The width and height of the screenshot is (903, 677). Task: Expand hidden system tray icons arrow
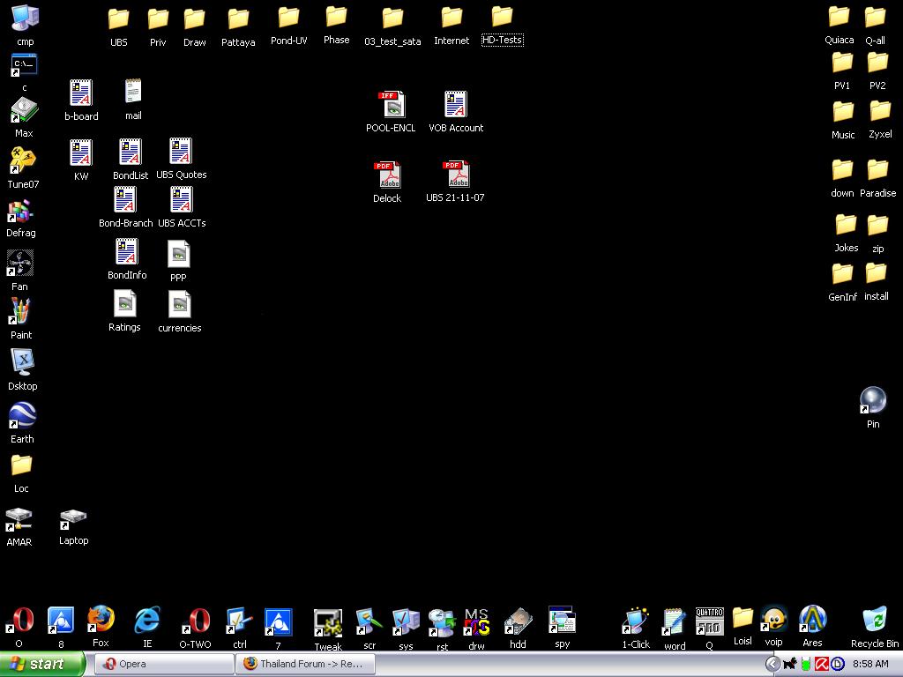[x=772, y=664]
